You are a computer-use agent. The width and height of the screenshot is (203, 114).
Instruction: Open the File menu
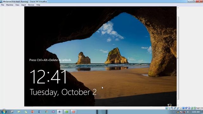tap(3, 5)
